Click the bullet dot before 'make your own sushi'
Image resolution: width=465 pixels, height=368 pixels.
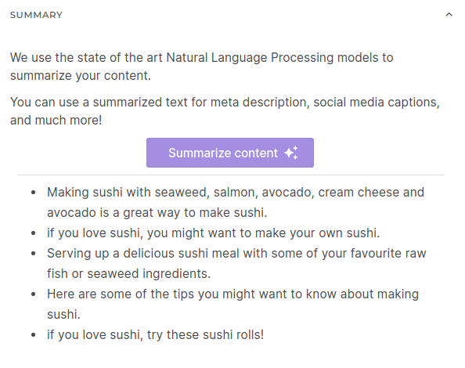pyautogui.click(x=33, y=233)
